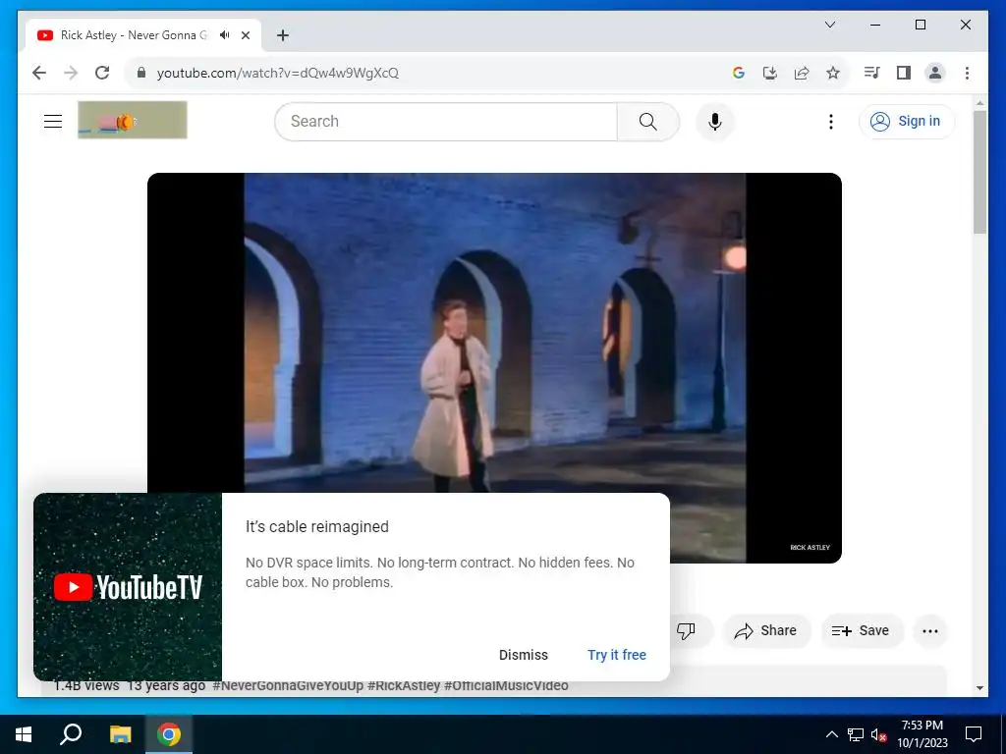The height and width of the screenshot is (754, 1006).
Task: Click the Chrome taskbar icon
Action: point(169,734)
